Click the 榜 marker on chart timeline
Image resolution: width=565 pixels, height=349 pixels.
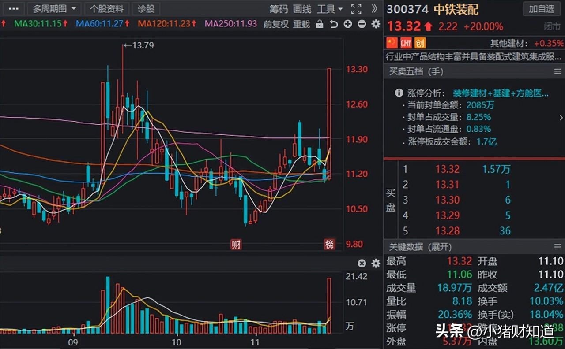329,245
